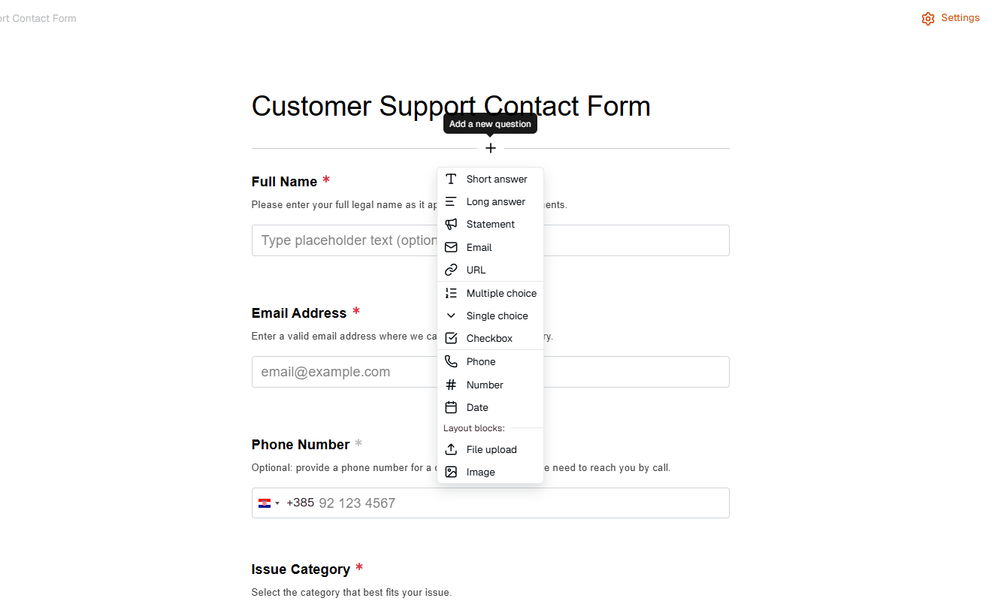Viewport: 992px width, 601px height.
Task: Click the Email question type envelope icon
Action: 451,247
